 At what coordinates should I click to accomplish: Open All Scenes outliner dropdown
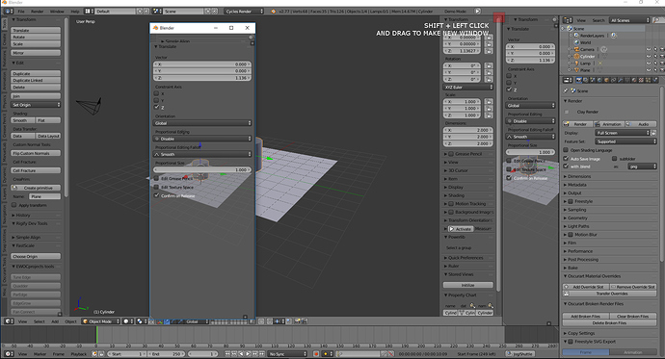click(x=629, y=20)
